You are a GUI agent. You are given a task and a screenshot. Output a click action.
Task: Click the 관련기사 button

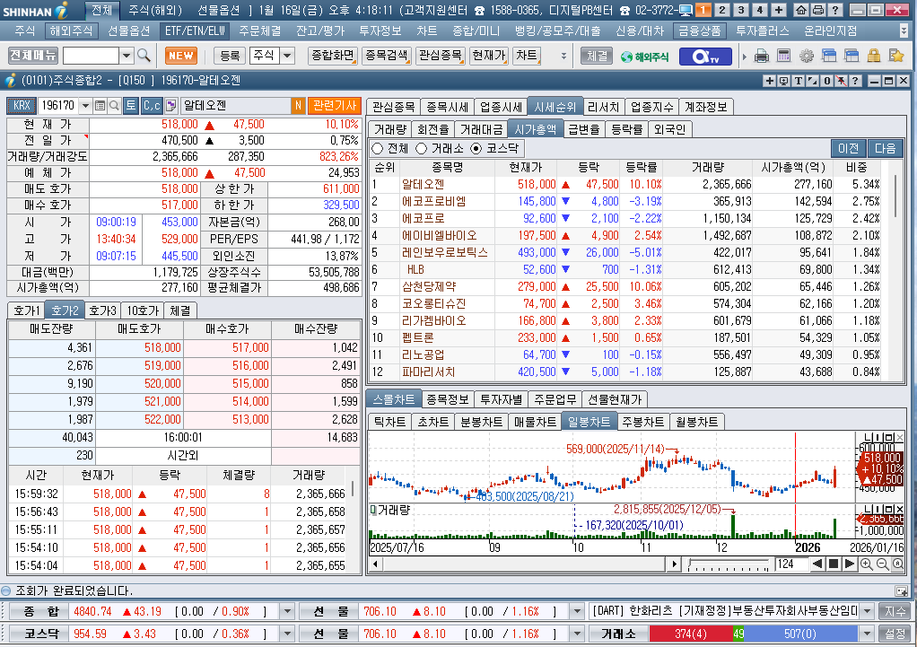(x=335, y=105)
